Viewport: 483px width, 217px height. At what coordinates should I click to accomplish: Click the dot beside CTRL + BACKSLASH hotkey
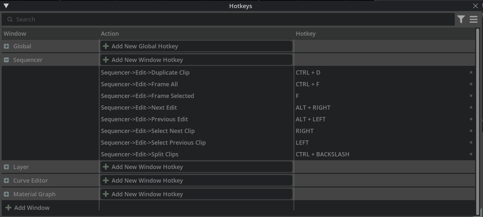click(471, 154)
